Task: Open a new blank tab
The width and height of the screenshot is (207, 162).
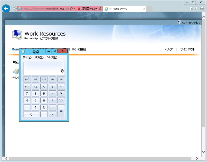Action: [x=150, y=9]
